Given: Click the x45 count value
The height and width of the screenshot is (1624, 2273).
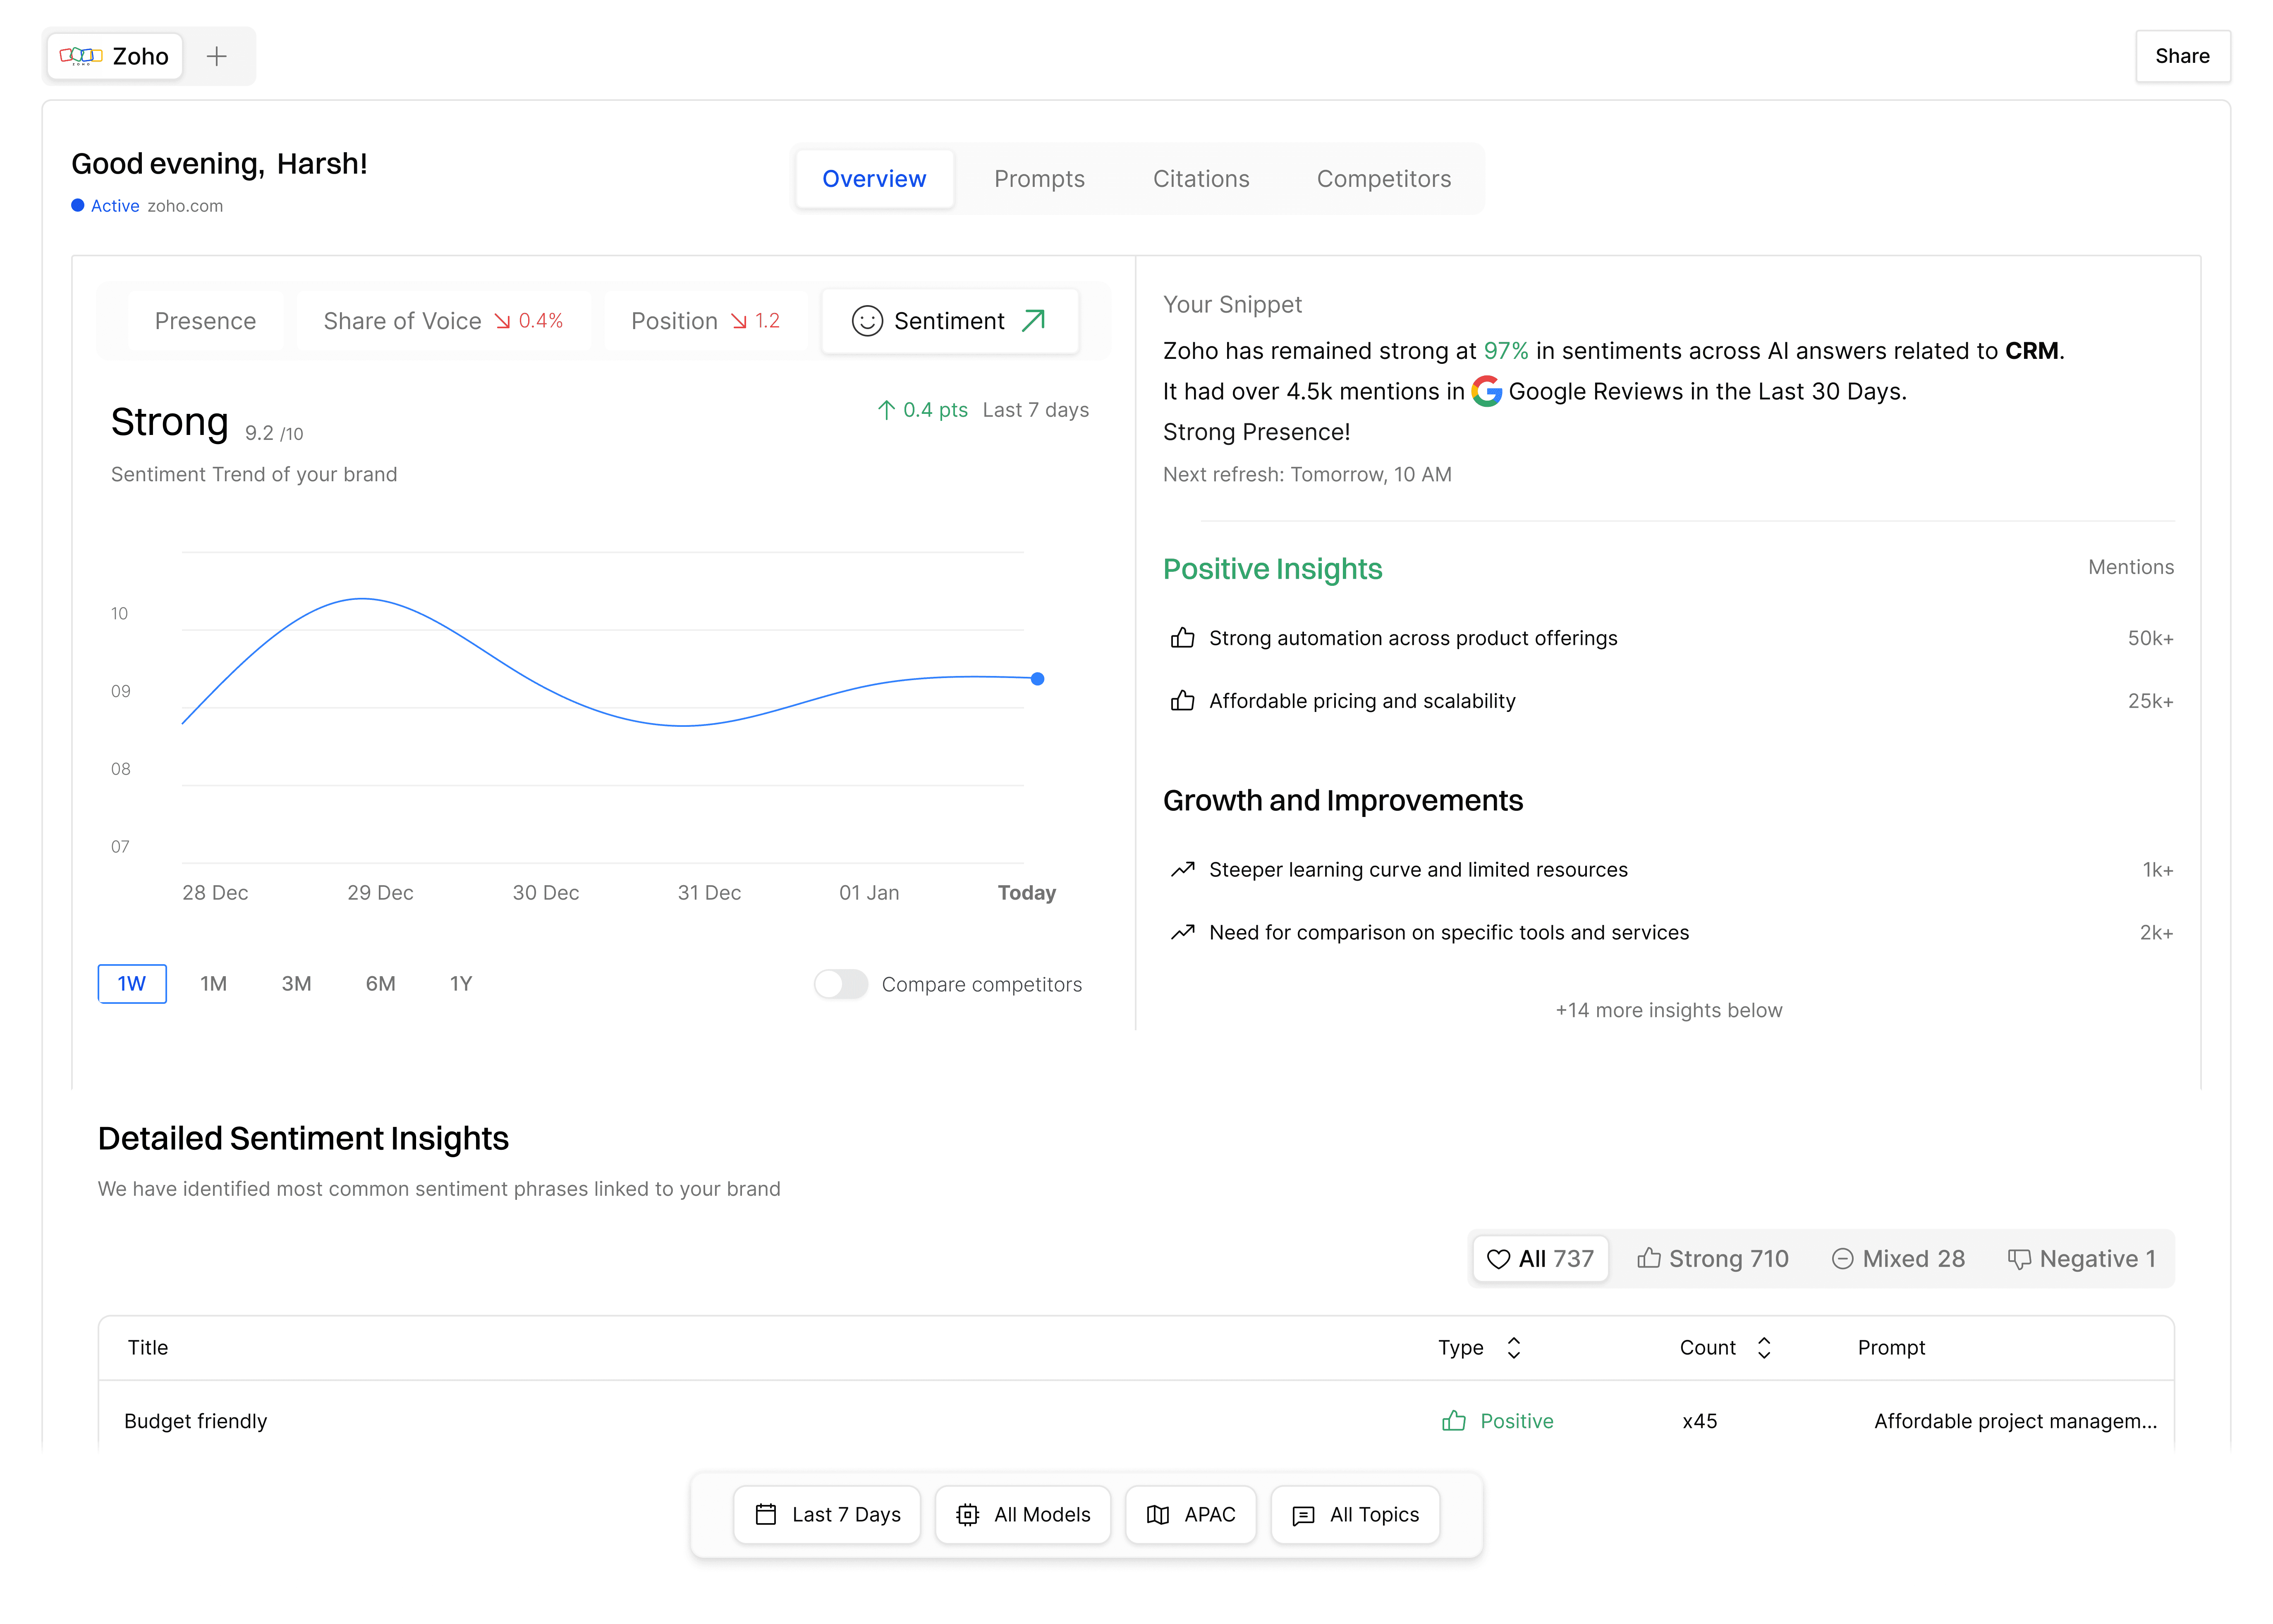Looking at the screenshot, I should 1700,1421.
